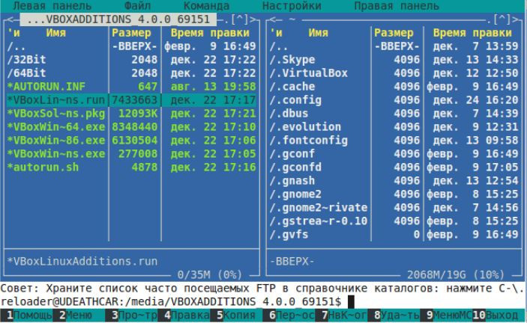The height and width of the screenshot is (323, 527).
Task: Select the /.config directory
Action: click(x=394, y=100)
